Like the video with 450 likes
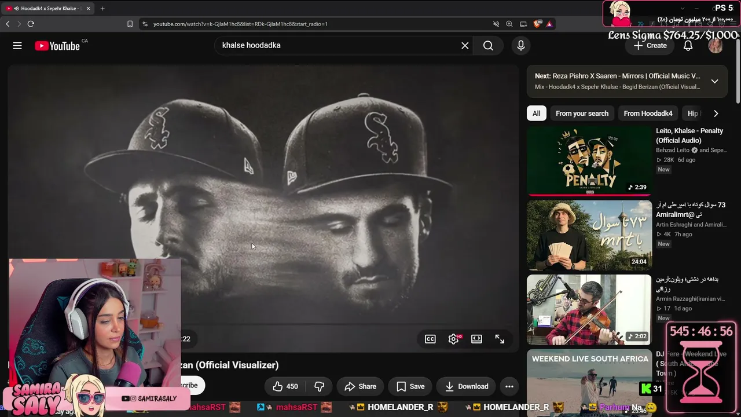The image size is (741, 417). [285, 386]
